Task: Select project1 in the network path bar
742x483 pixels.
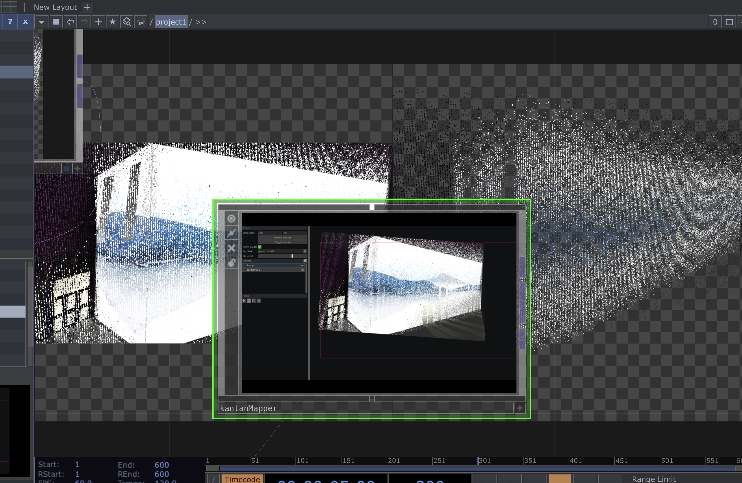Action: (171, 22)
